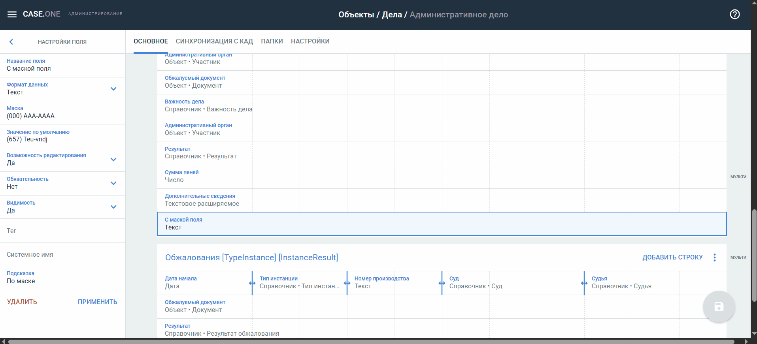Edit the Название поля input
This screenshot has width=757, height=344.
[62, 66]
